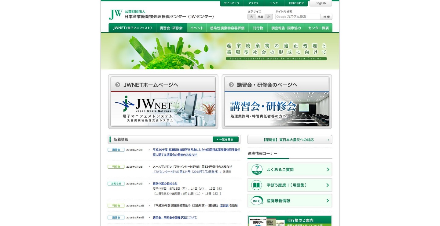Click arrow icon next to JWNETホームページへ
The image size is (440, 226).
[118, 85]
